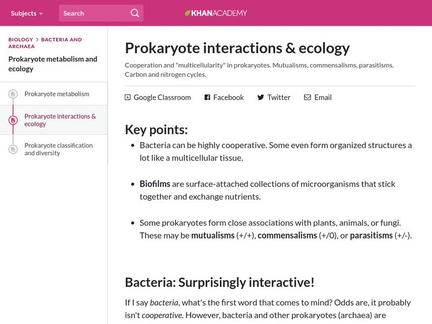The image size is (432, 324).
Task: Click the Google Classroom share icon
Action: click(127, 98)
